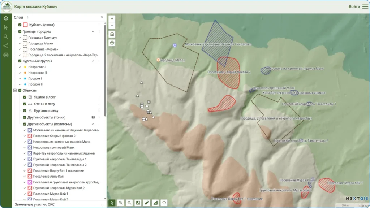This screenshot has width=370, height=208.
Task: Uncheck the Кубалач (охват) layer
Action: coord(20,25)
